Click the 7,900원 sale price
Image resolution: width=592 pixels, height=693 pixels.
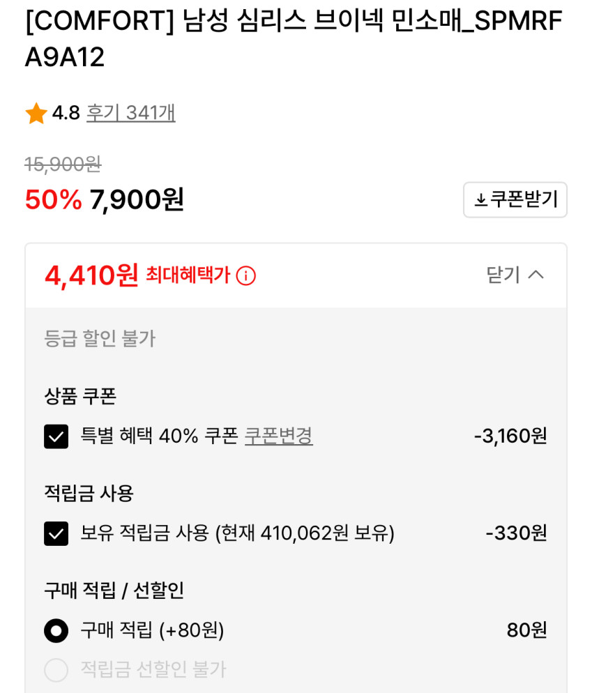[x=137, y=200]
